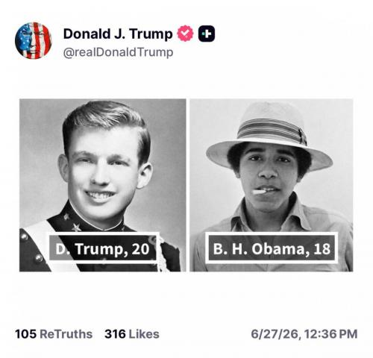
Task: Open the Donald J. Trump display name
Action: [118, 34]
